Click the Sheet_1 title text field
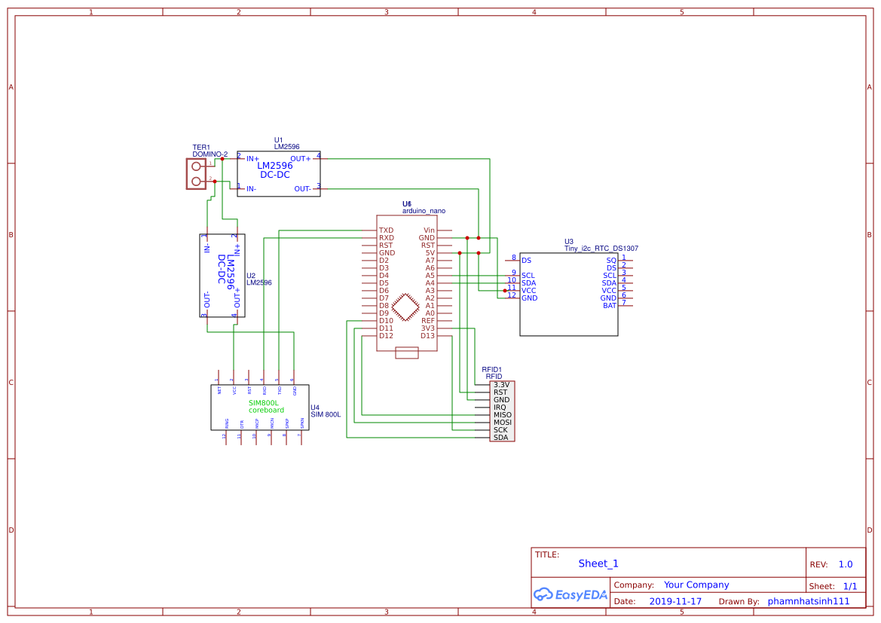The image size is (881, 623). (x=598, y=563)
